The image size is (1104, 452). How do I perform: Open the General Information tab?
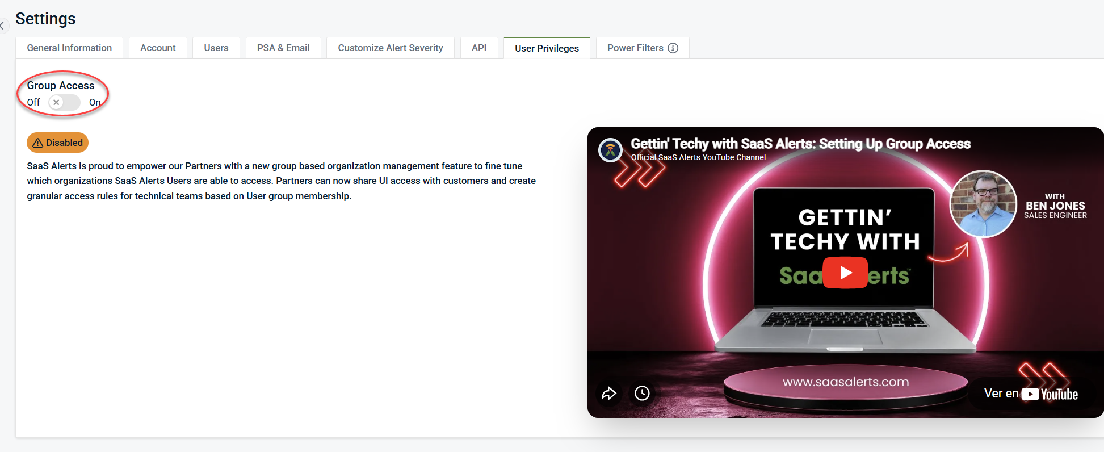coord(69,48)
